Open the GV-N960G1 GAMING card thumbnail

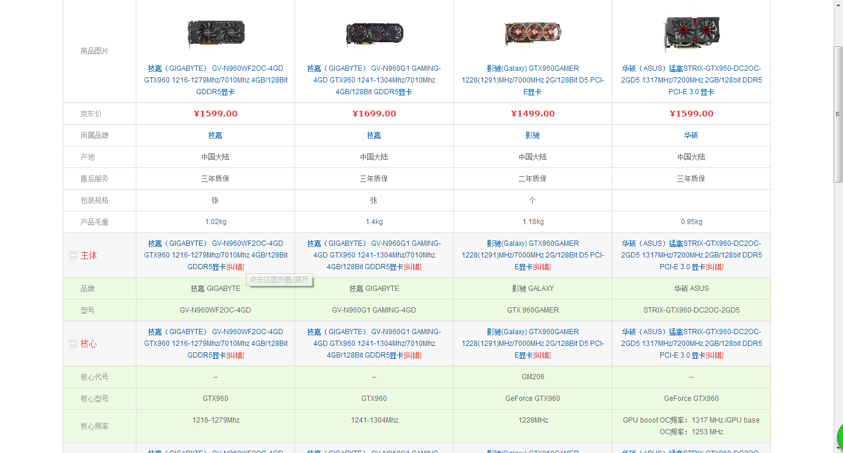pos(374,35)
